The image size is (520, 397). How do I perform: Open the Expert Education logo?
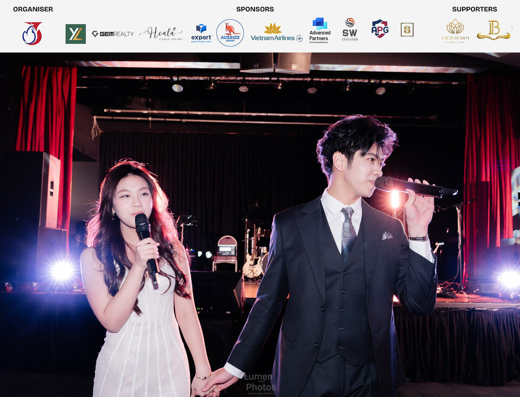201,34
